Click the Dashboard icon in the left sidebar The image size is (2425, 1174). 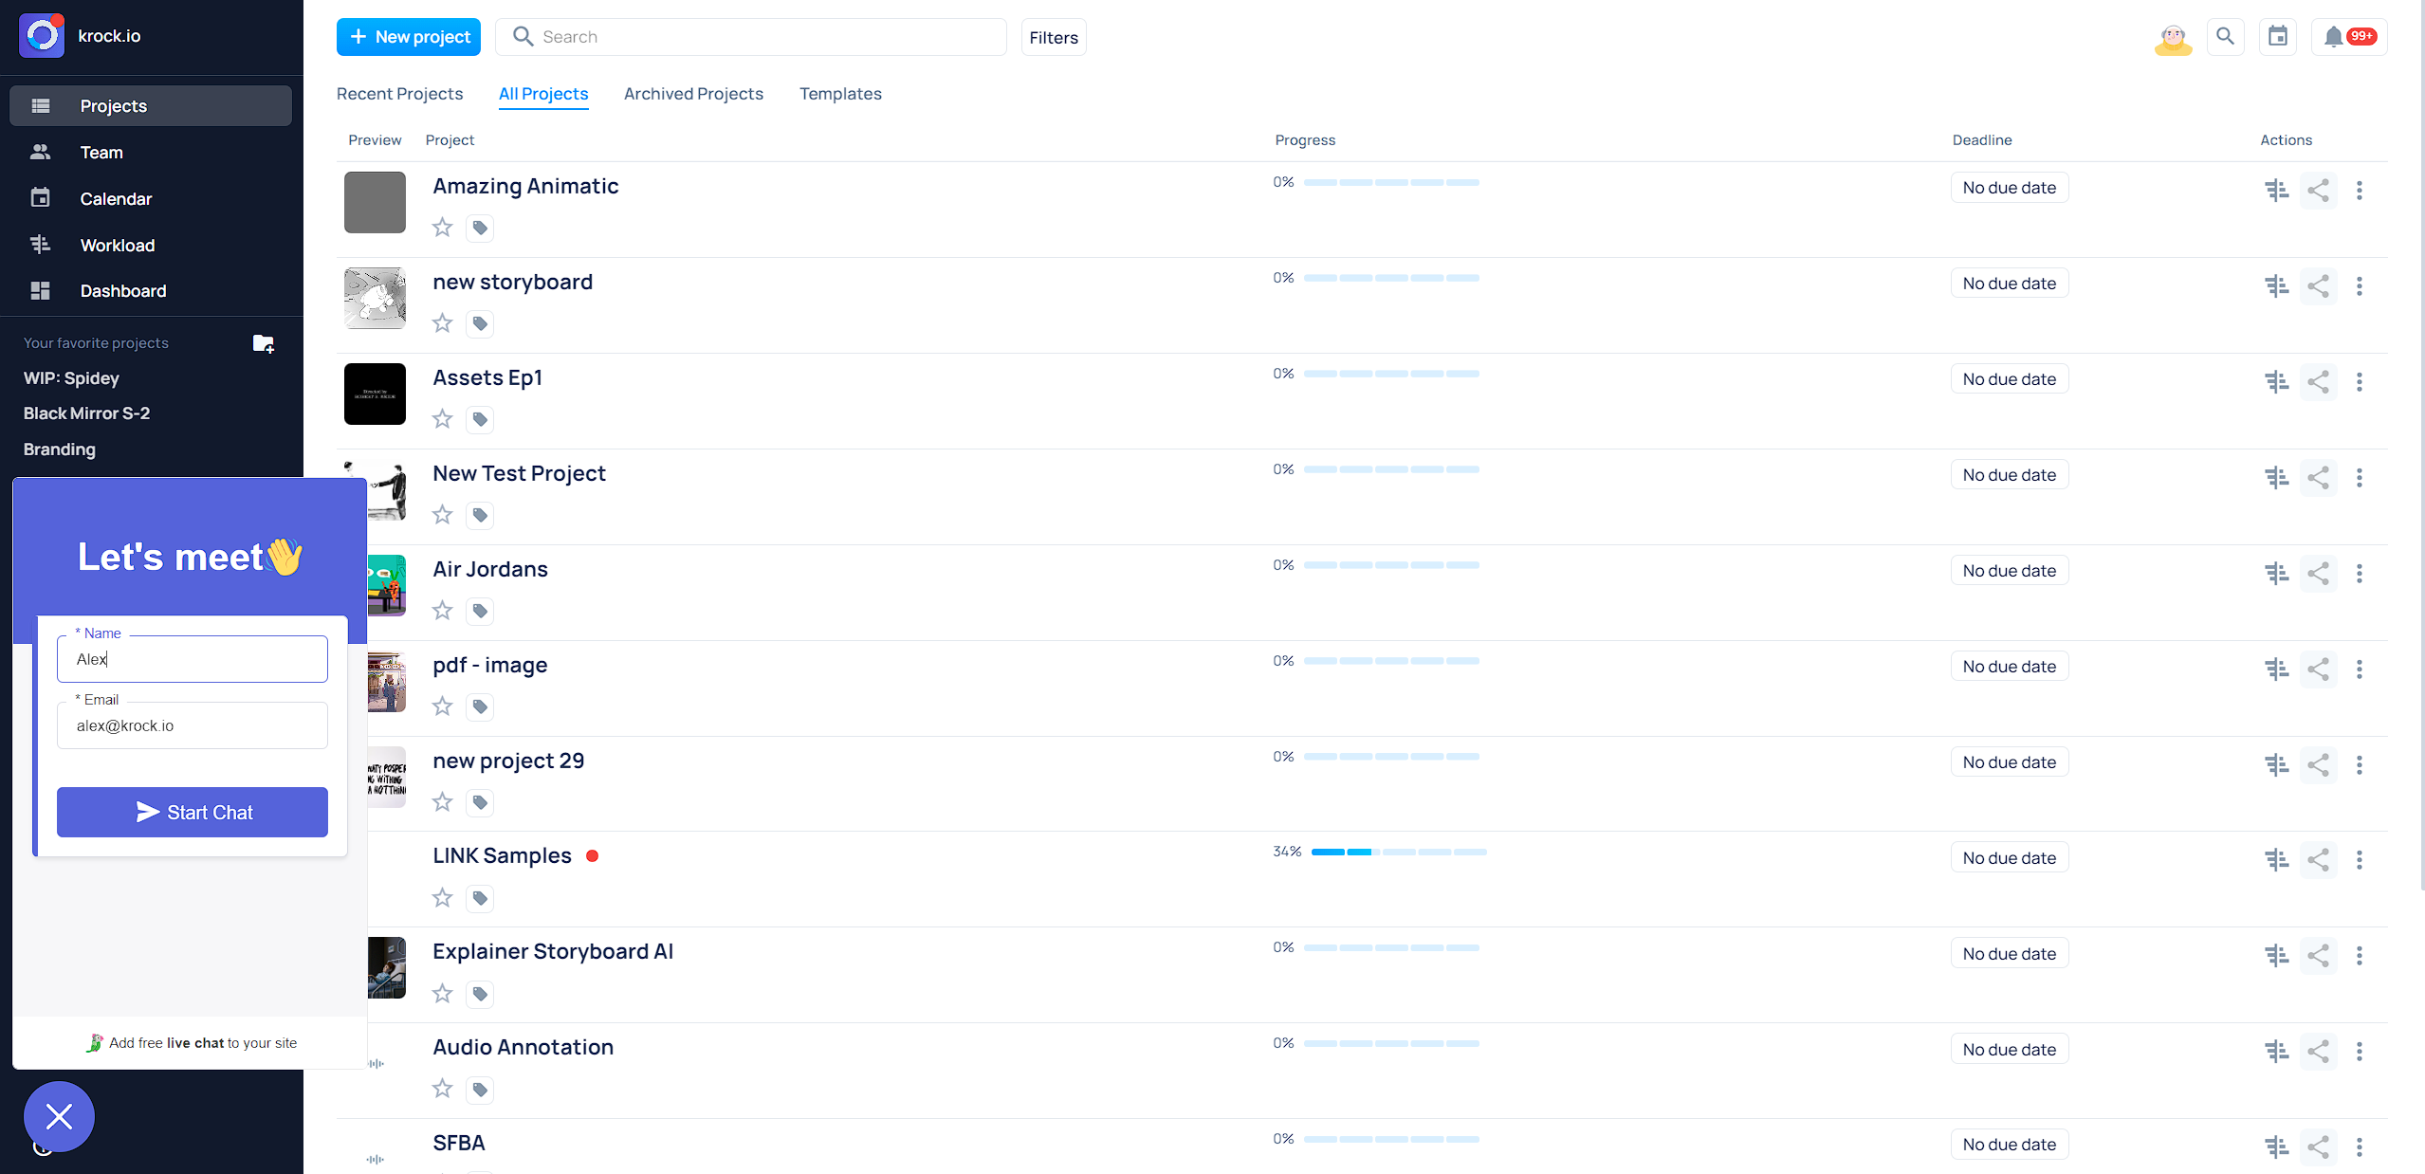(x=42, y=289)
